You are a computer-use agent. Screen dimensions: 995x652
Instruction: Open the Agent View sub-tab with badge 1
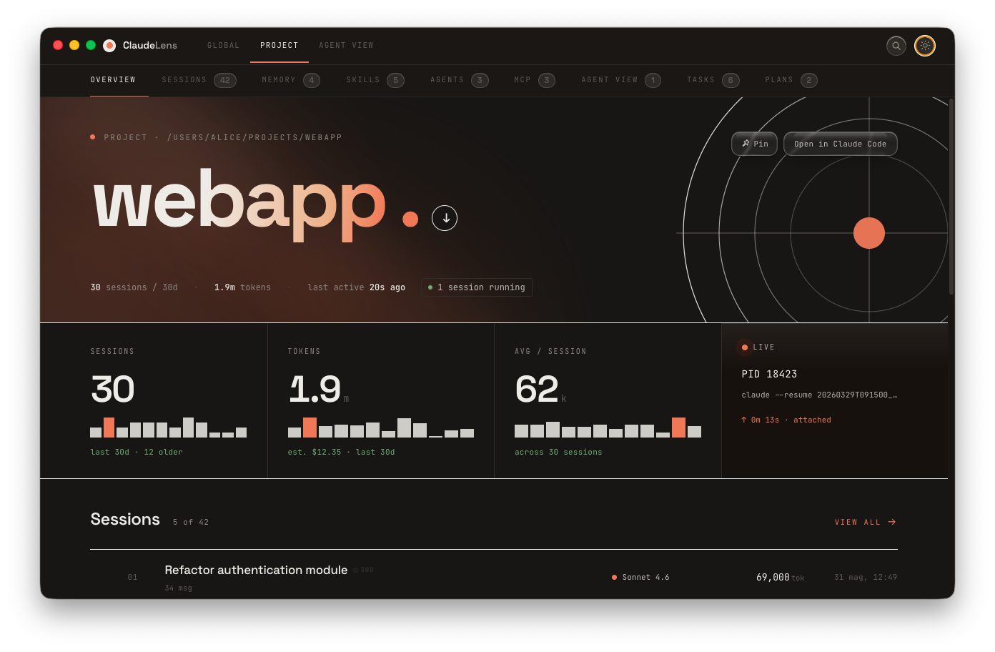click(x=621, y=80)
